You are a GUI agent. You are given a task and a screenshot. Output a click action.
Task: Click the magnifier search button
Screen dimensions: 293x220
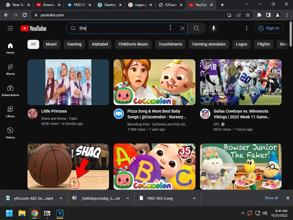pos(196,28)
